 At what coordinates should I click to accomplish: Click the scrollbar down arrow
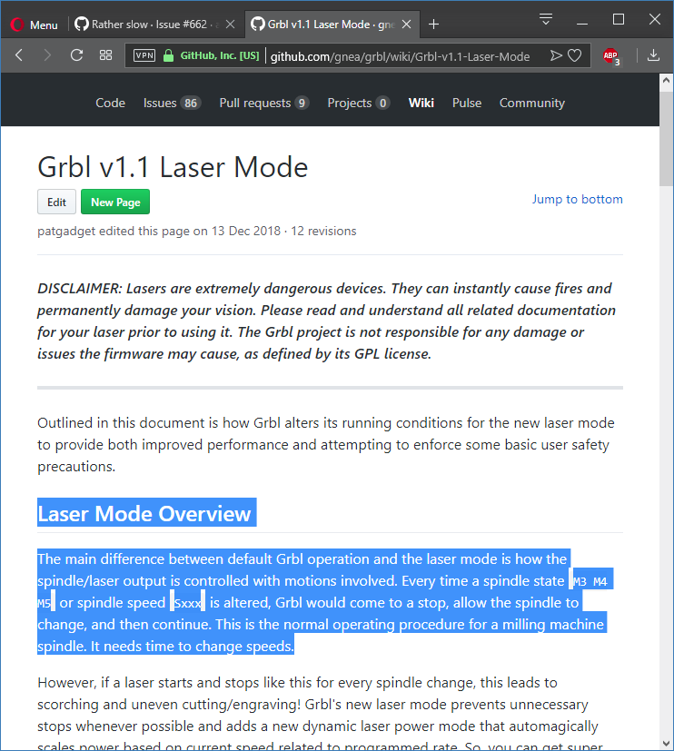coord(666,744)
